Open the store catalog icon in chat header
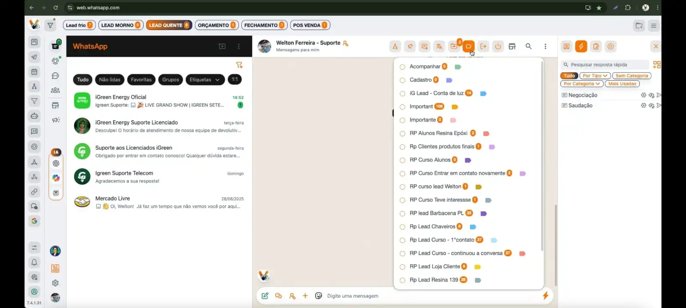686x308 pixels. 512,46
